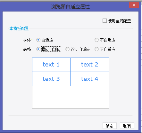Viewport: 142px width, 133px height.
Task: Click the 取消 button
Action: [x=127, y=126]
